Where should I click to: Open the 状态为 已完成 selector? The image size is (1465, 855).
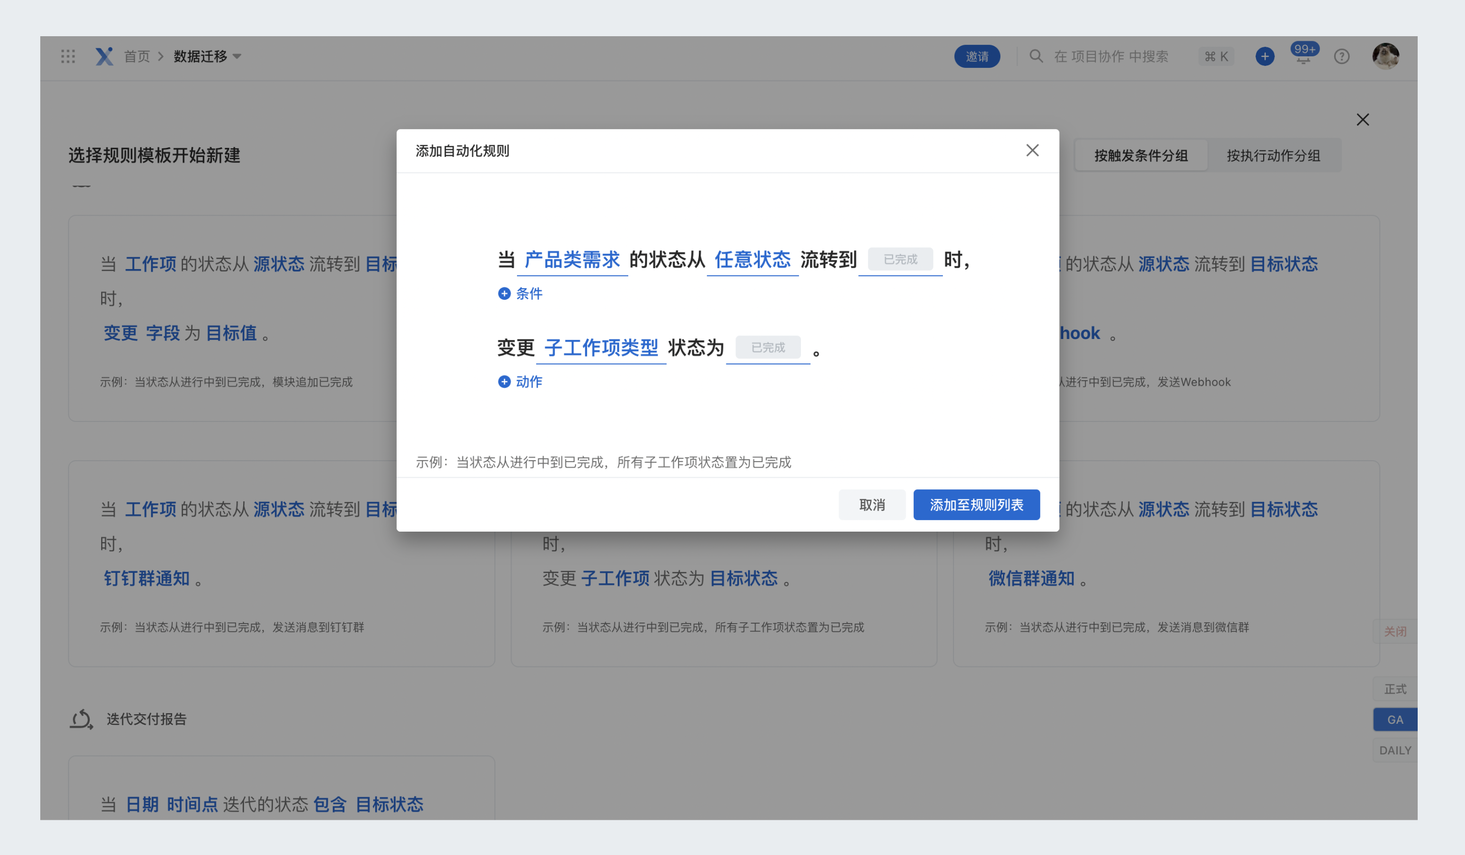(x=768, y=348)
